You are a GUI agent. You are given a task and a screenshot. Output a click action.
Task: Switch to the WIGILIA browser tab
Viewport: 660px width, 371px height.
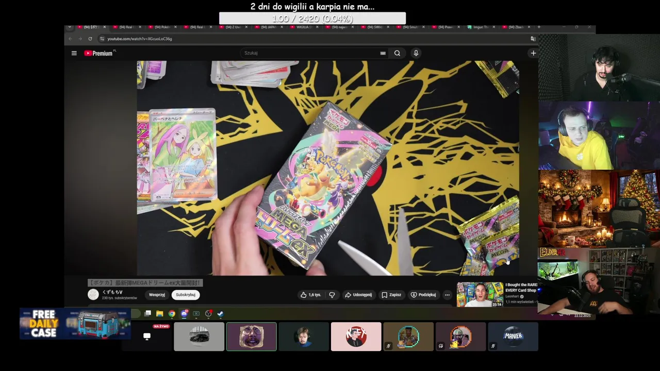coord(305,27)
